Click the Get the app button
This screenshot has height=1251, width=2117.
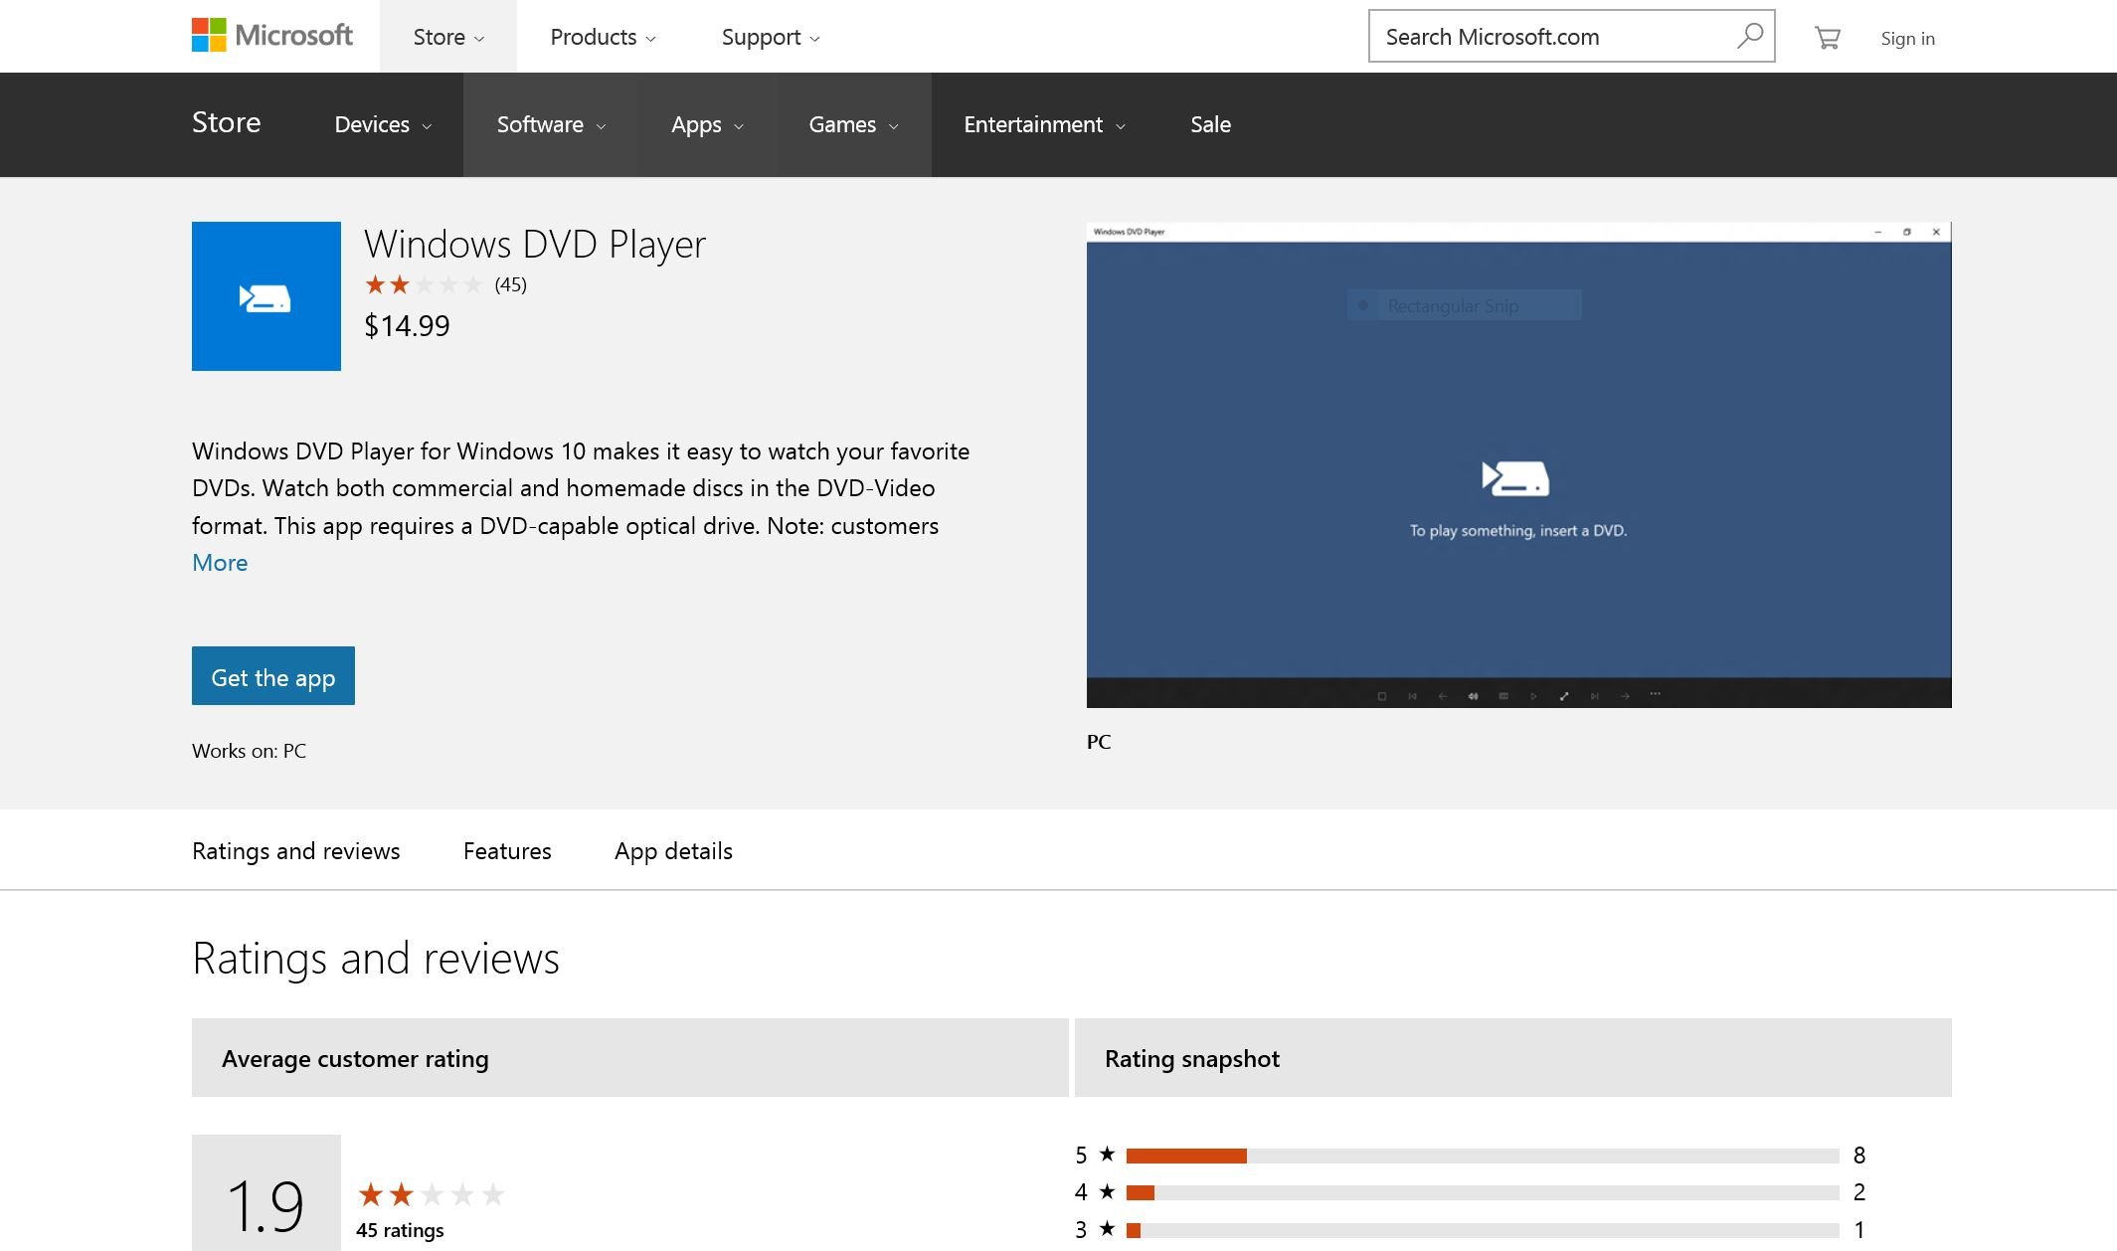[x=273, y=676]
